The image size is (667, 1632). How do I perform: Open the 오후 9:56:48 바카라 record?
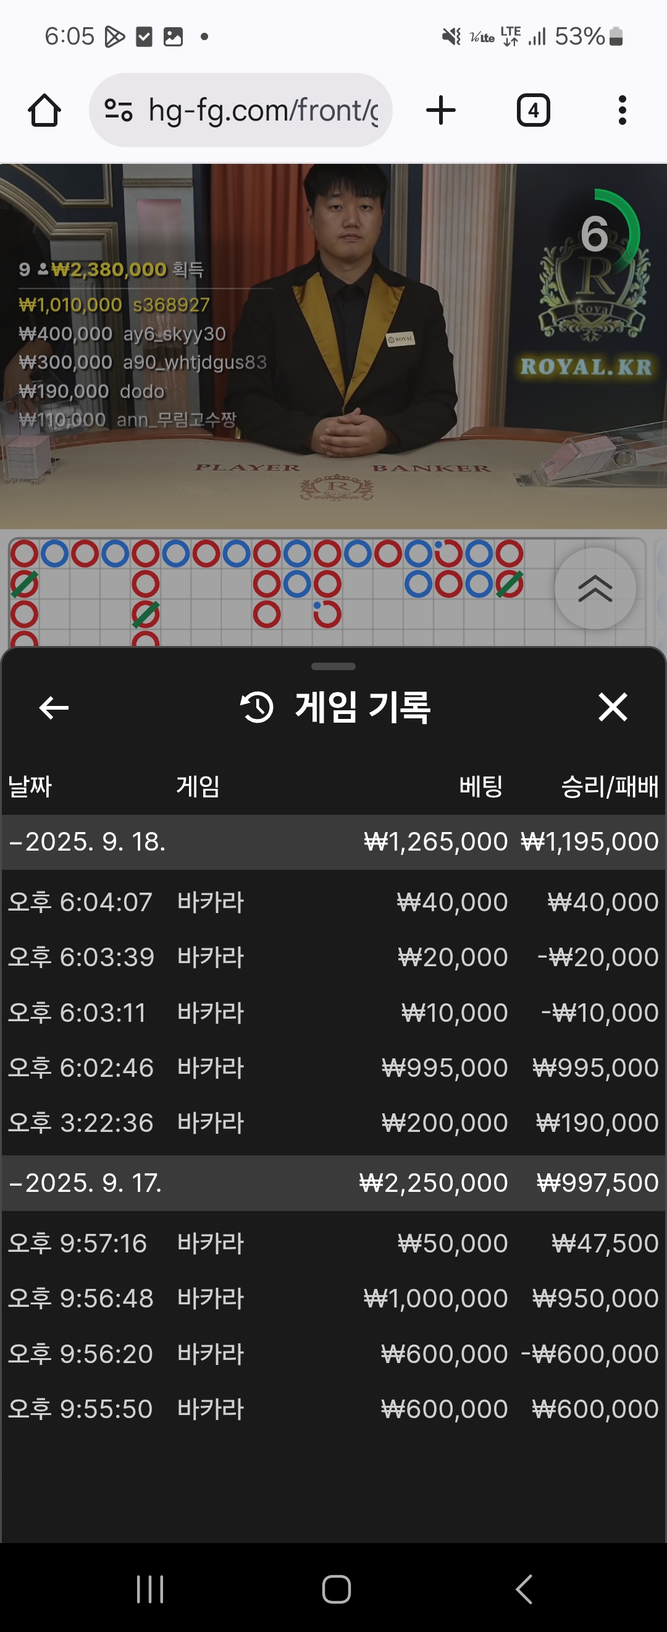(333, 1298)
